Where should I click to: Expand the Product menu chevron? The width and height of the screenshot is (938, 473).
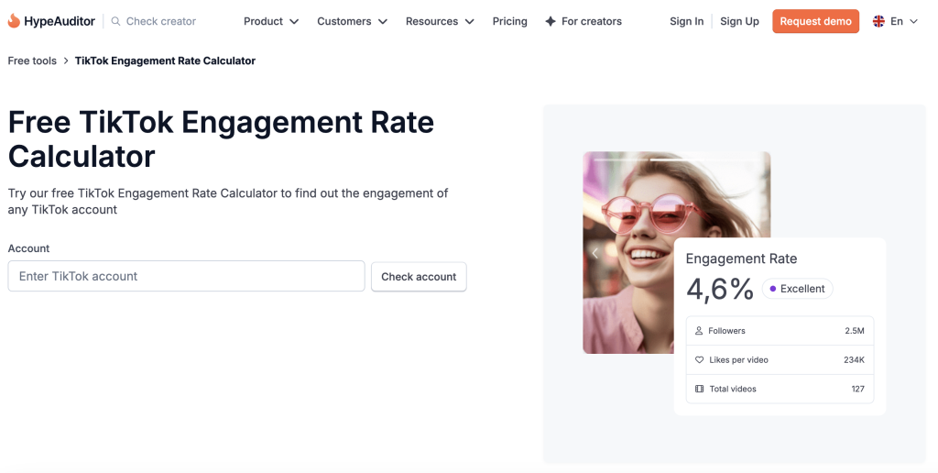pos(294,22)
